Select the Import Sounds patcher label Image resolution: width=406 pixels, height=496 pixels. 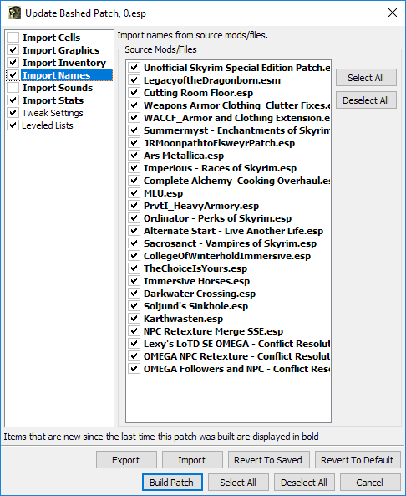click(58, 88)
